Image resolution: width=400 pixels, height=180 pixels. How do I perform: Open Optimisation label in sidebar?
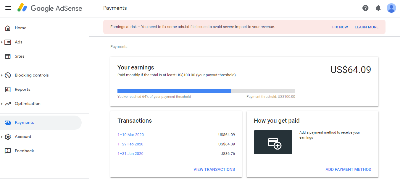(28, 103)
